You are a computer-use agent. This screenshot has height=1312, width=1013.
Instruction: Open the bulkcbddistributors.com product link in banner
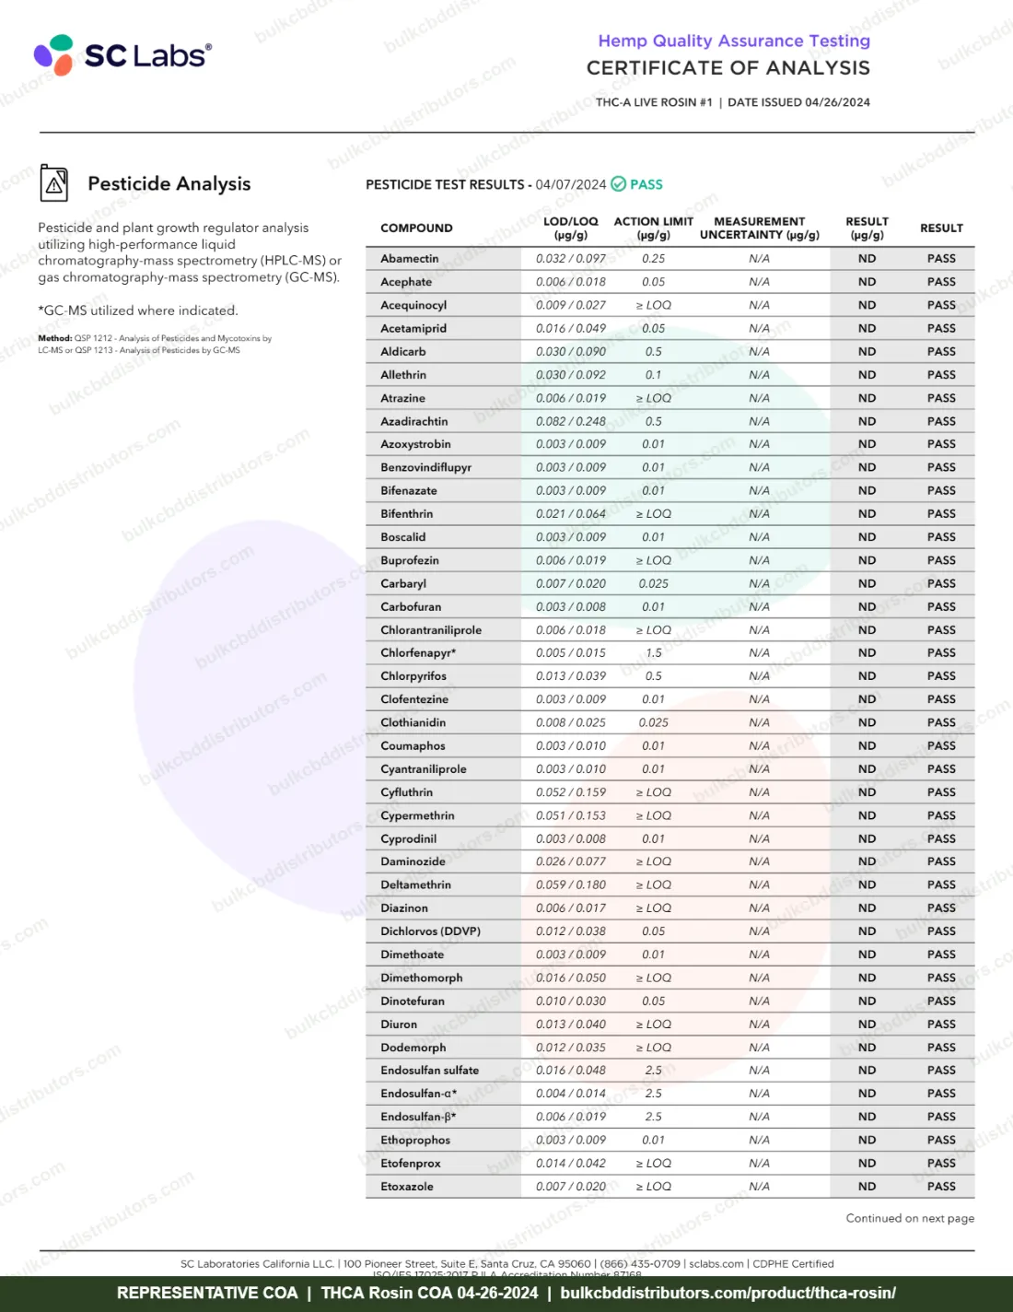tap(728, 1293)
